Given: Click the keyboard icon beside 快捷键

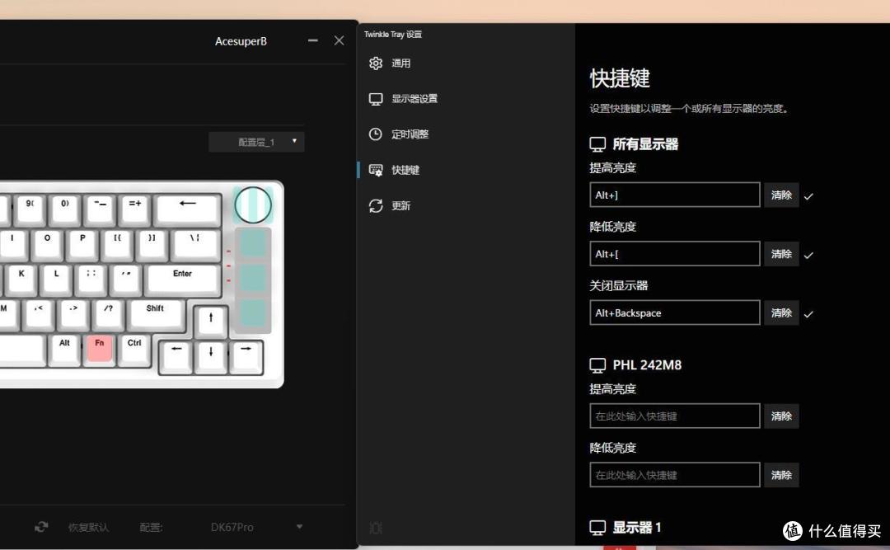Looking at the screenshot, I should [x=375, y=170].
